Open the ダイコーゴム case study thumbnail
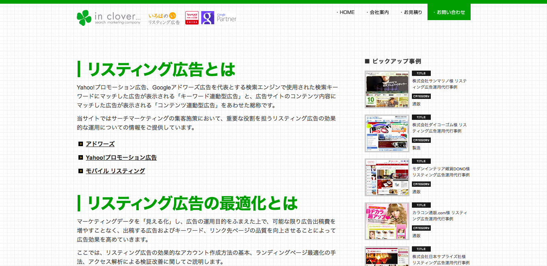Image resolution: width=547 pixels, height=266 pixels. (387, 133)
